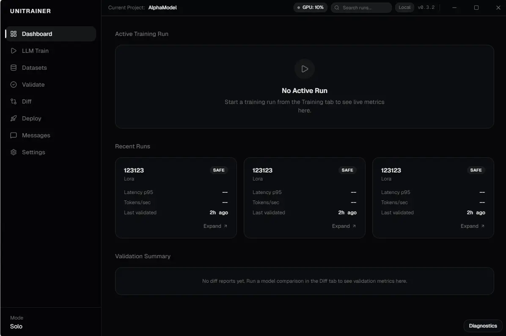Click the Datasets database icon

point(14,68)
